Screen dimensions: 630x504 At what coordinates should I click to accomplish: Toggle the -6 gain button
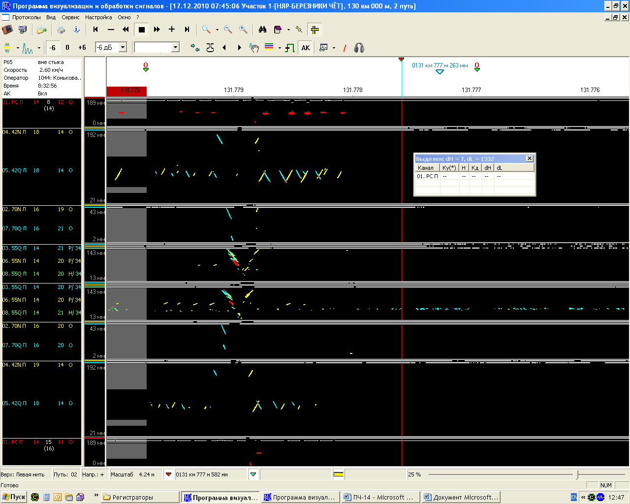point(53,48)
